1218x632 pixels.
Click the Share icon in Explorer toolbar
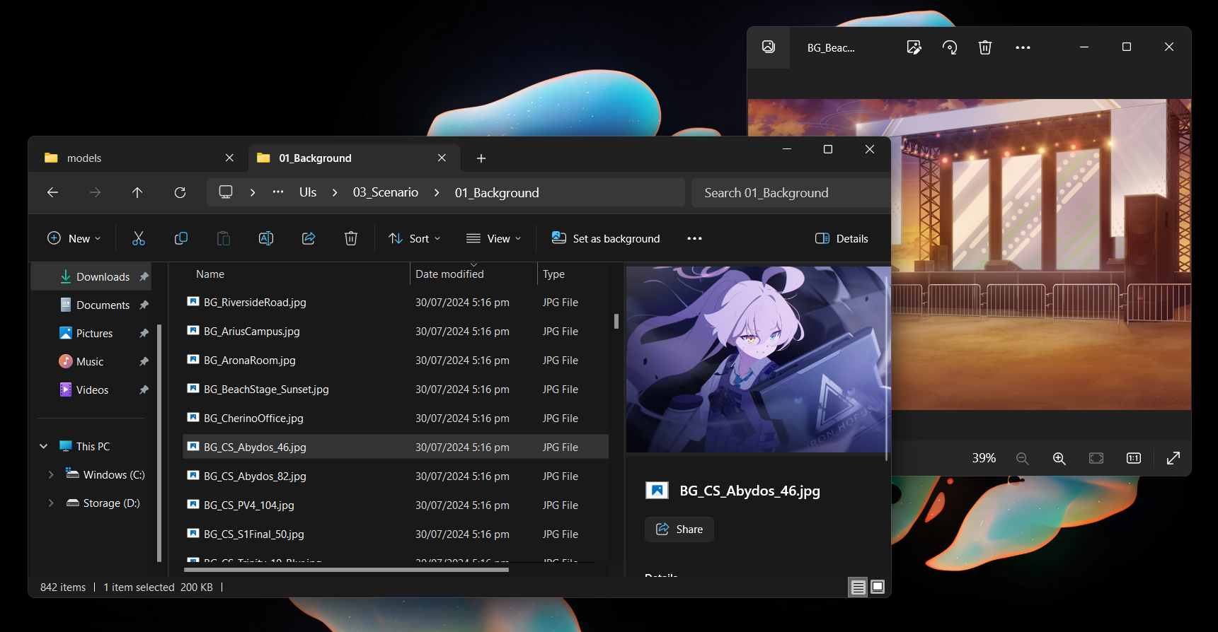[309, 238]
